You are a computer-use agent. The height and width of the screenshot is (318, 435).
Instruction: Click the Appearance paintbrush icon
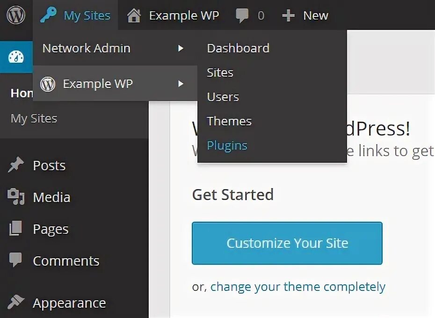16,302
